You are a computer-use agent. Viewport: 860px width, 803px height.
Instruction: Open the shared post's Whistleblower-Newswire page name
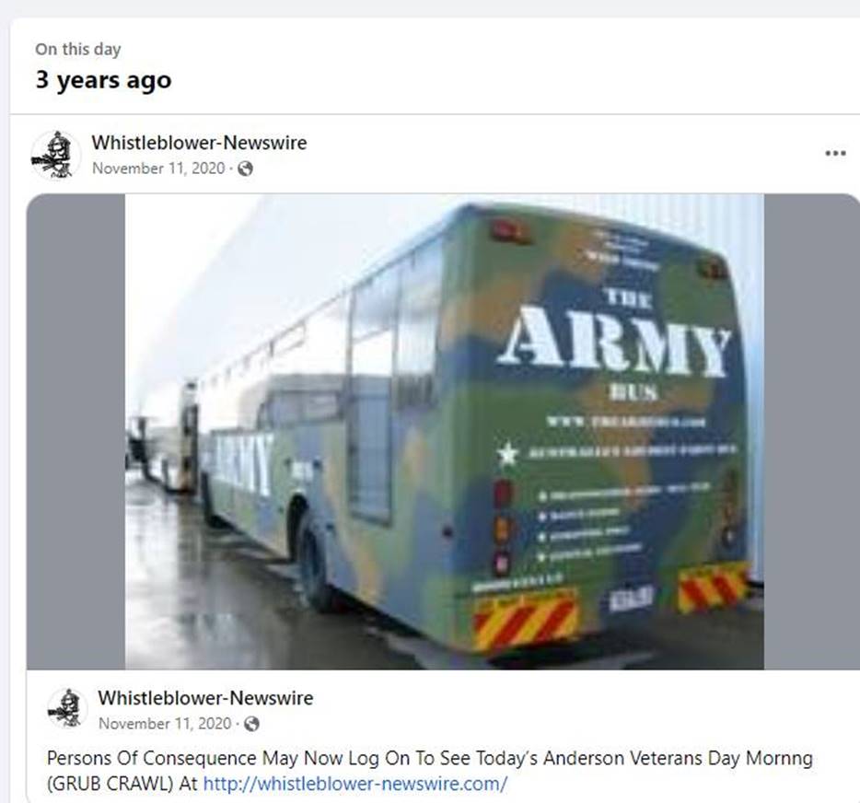point(205,698)
